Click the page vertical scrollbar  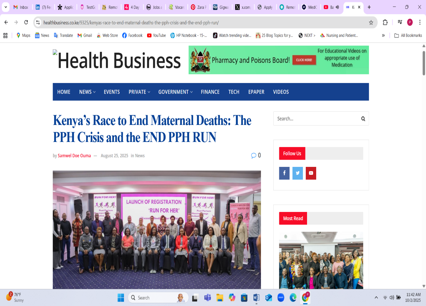423,63
